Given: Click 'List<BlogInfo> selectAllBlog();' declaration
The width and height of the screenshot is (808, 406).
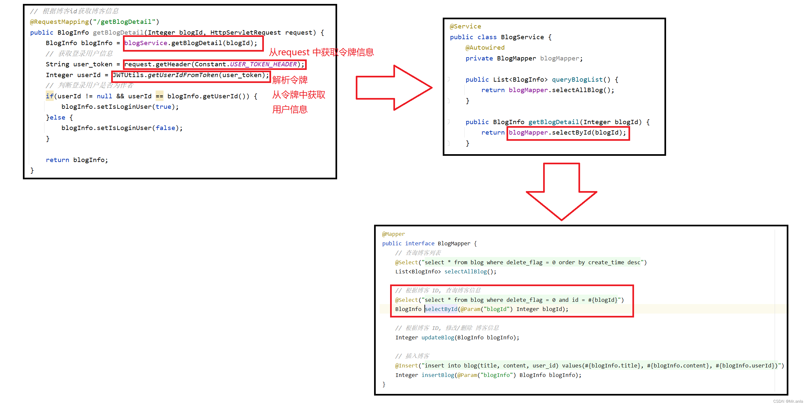Looking at the screenshot, I should coord(446,272).
